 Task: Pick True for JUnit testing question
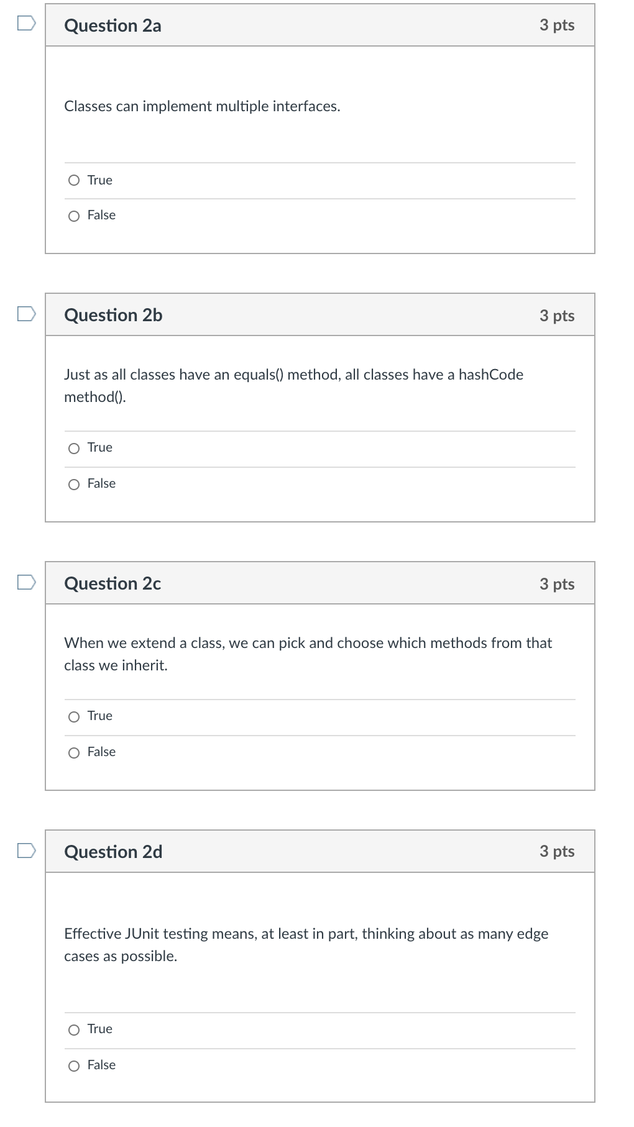click(x=74, y=1030)
